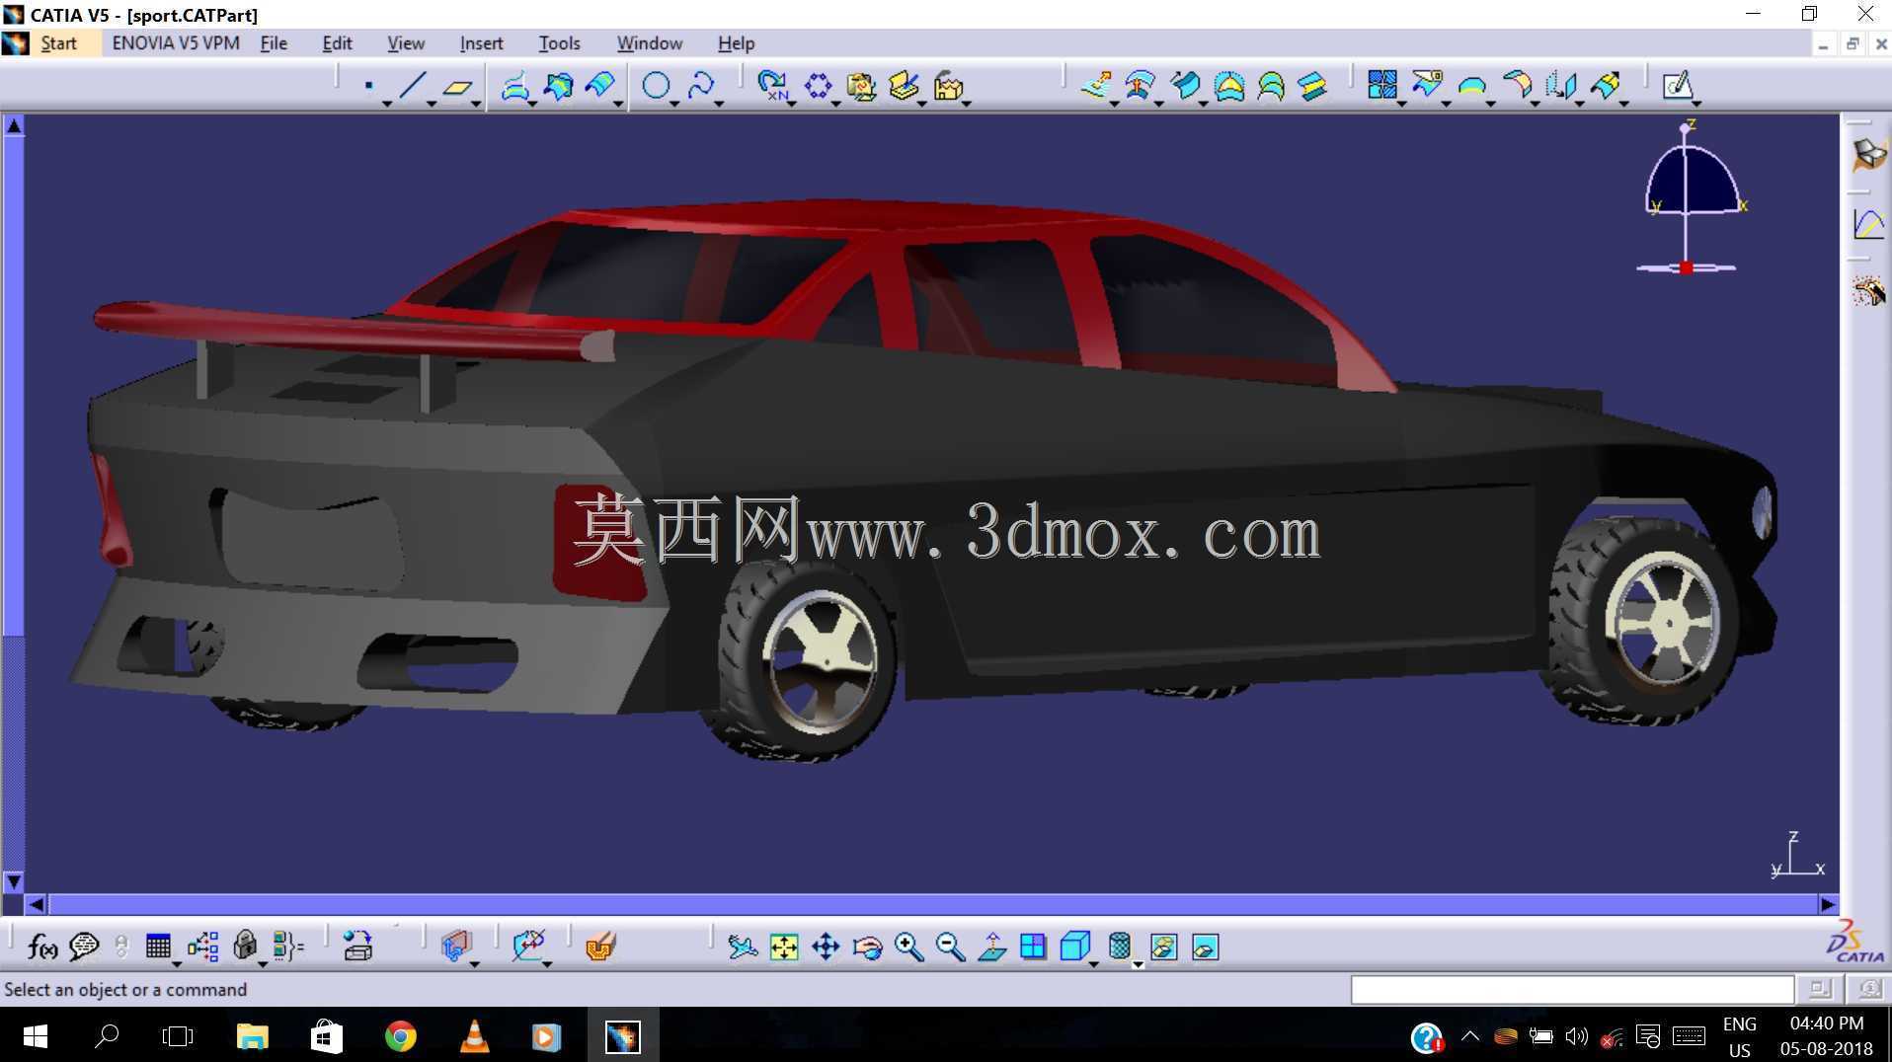The image size is (1892, 1062).
Task: Click the Windows Start button
Action: 35,1036
